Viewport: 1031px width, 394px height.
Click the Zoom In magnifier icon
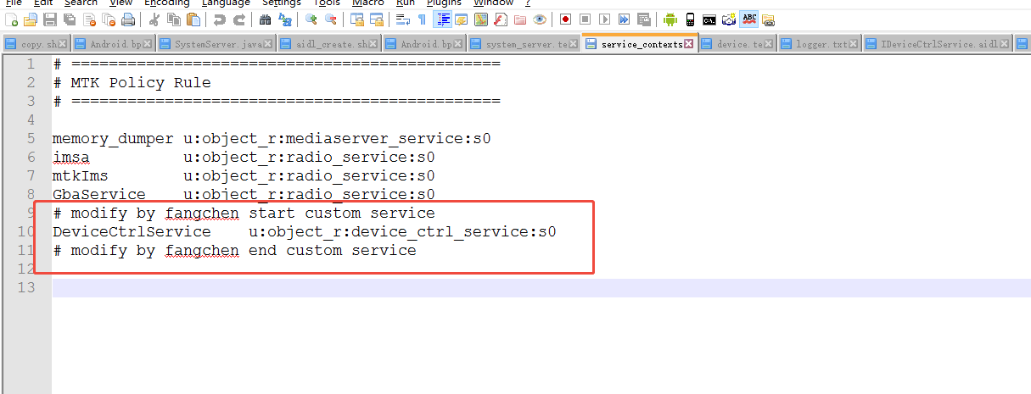(311, 19)
